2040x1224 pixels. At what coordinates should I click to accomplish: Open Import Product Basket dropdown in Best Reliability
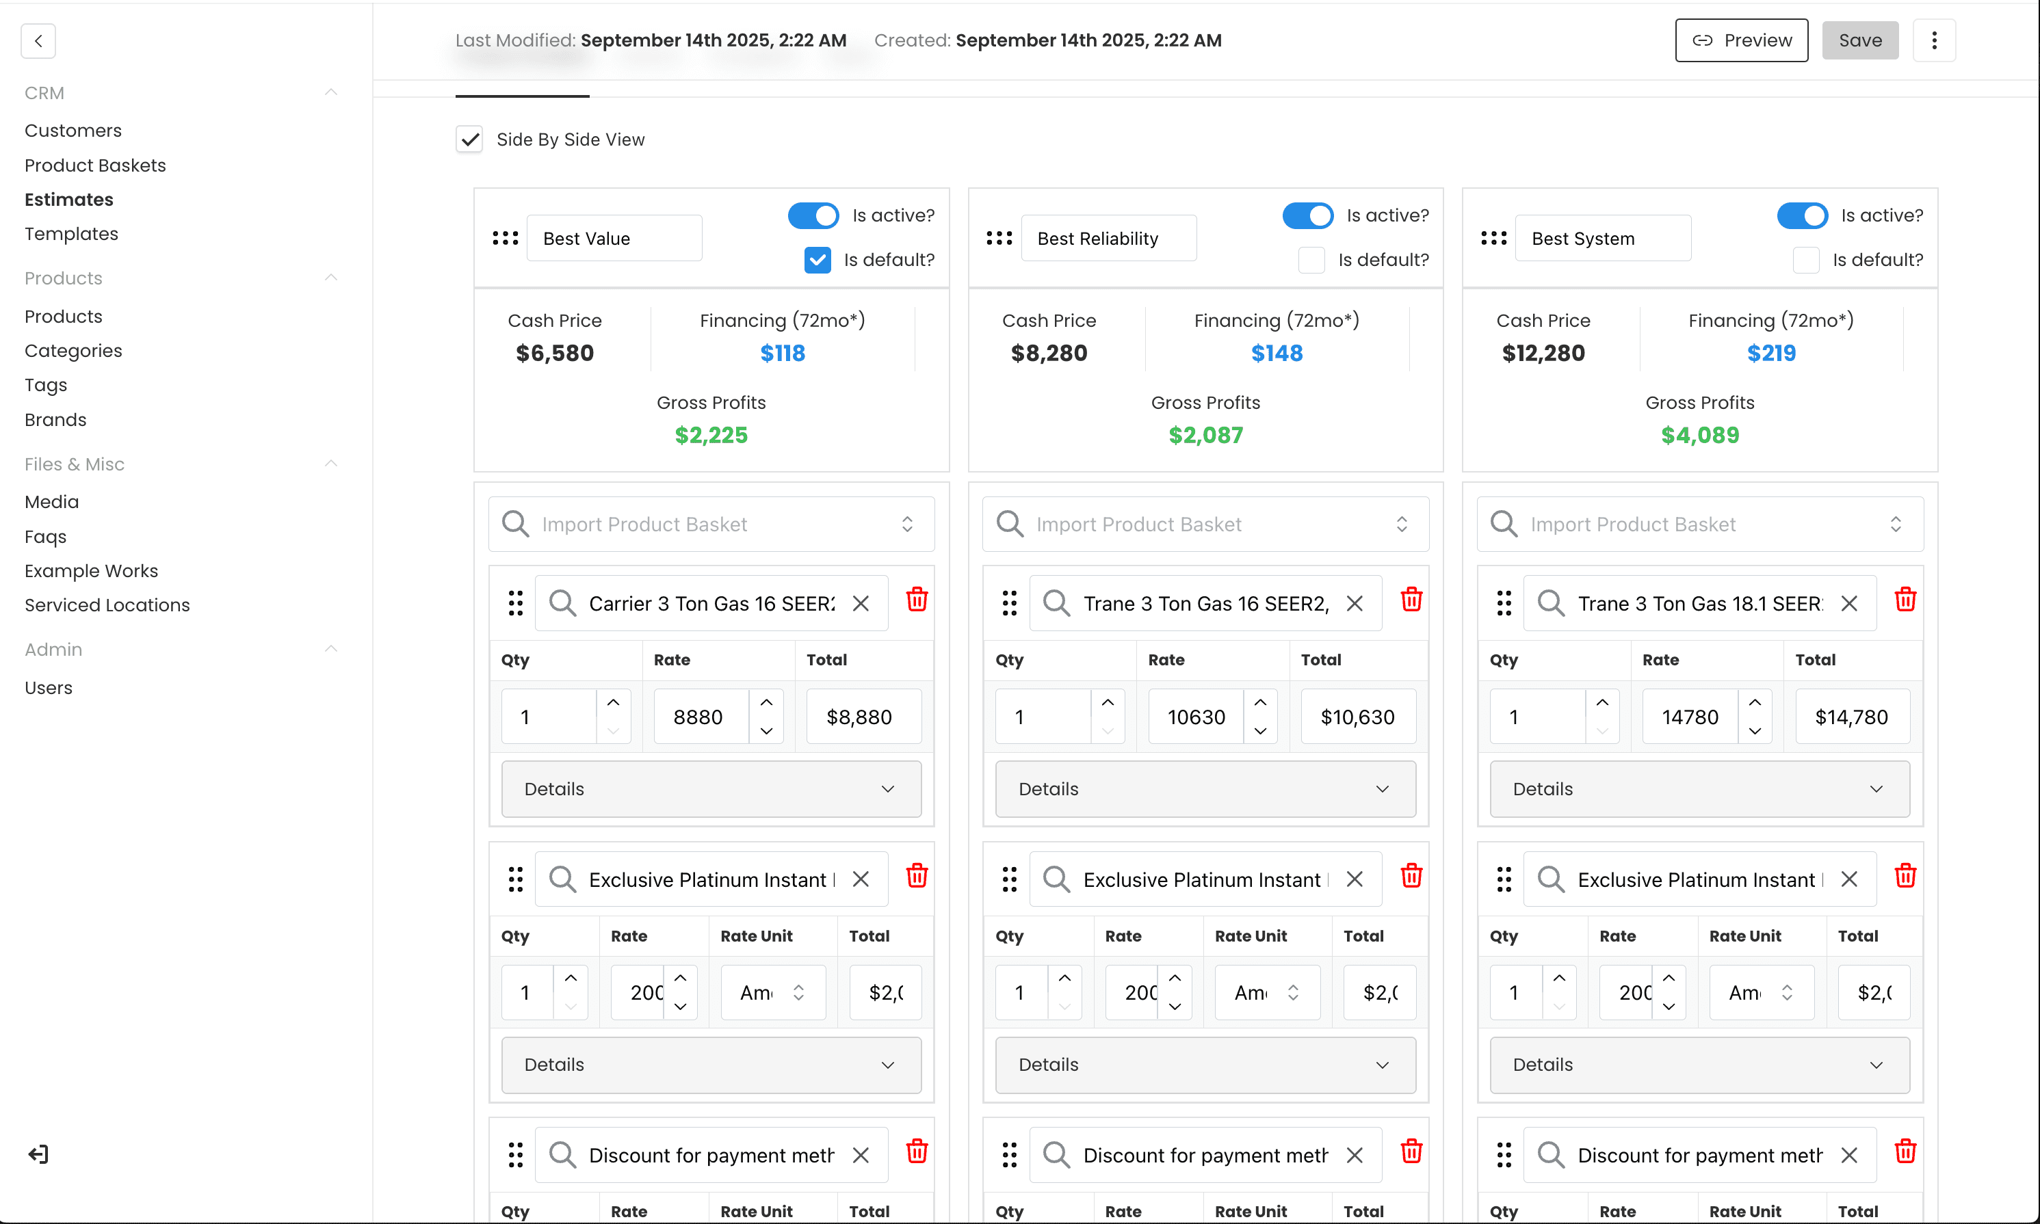coord(1205,524)
